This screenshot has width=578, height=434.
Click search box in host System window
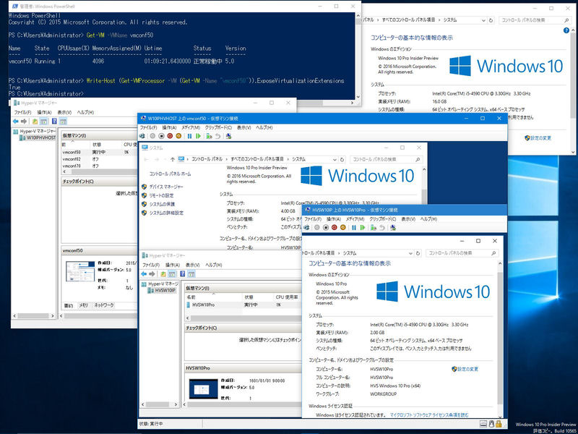(535, 20)
